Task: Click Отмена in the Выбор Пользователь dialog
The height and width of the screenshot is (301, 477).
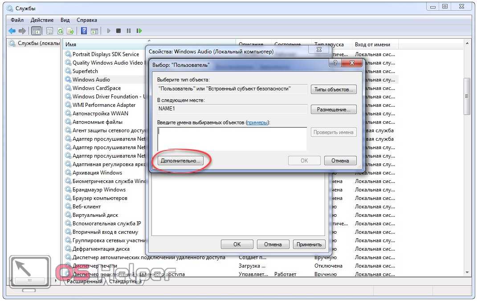Action: point(340,161)
